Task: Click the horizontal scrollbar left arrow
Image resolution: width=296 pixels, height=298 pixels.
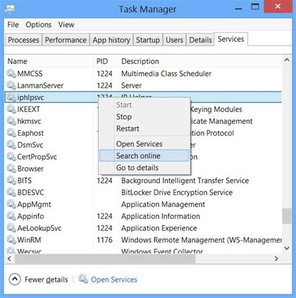Action: pos(9,259)
